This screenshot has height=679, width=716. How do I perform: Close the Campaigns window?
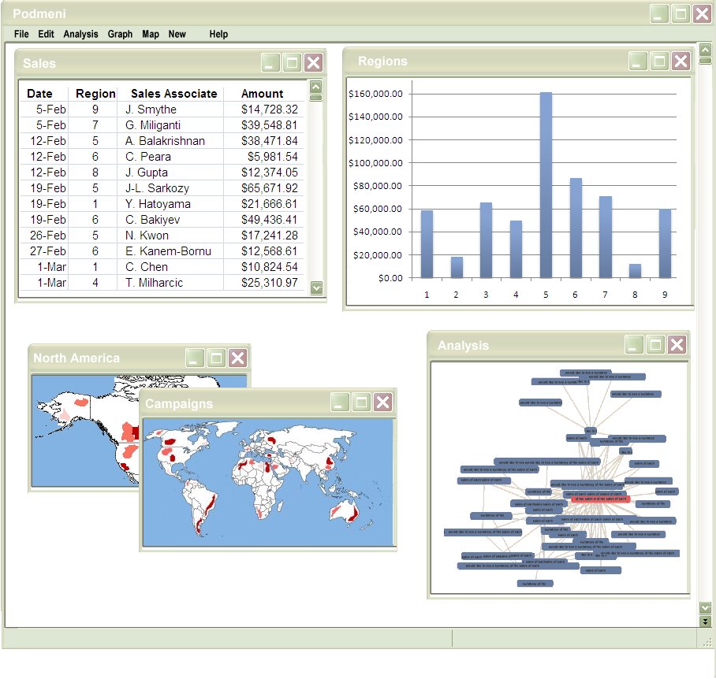(382, 403)
